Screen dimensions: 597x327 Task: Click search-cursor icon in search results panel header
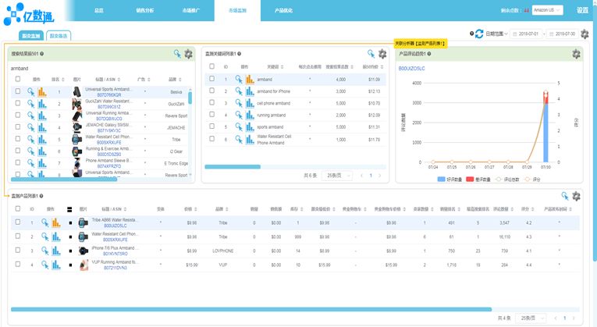point(177,54)
